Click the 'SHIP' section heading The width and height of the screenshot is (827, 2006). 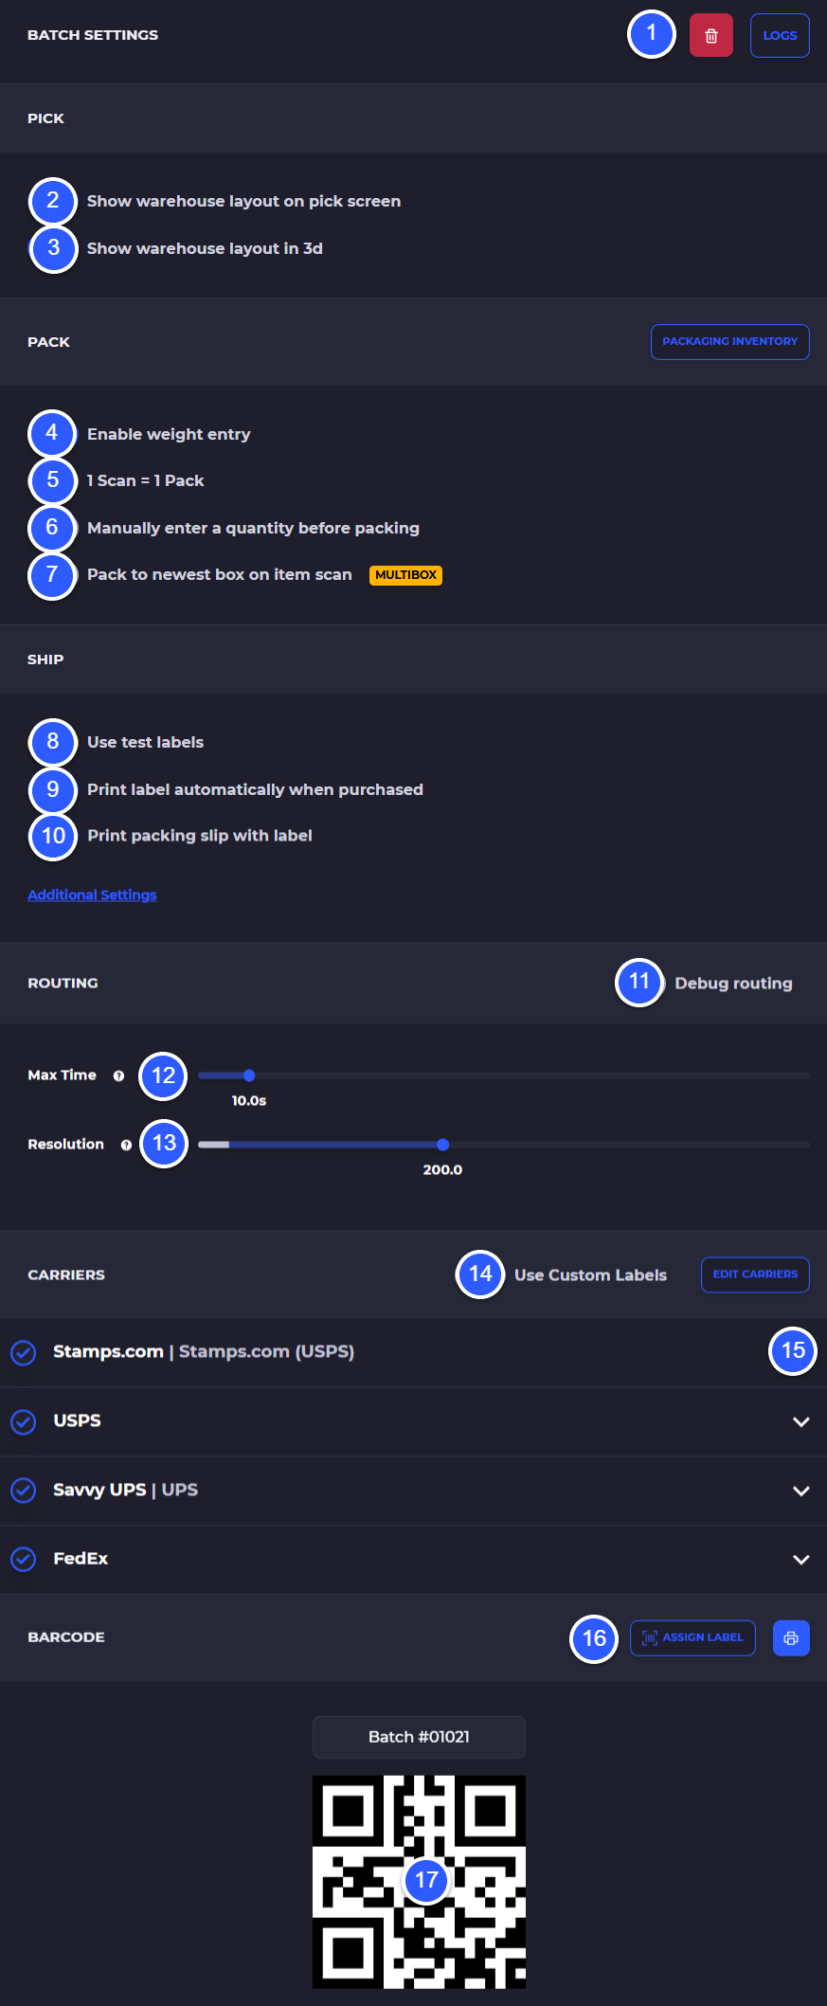click(x=45, y=660)
